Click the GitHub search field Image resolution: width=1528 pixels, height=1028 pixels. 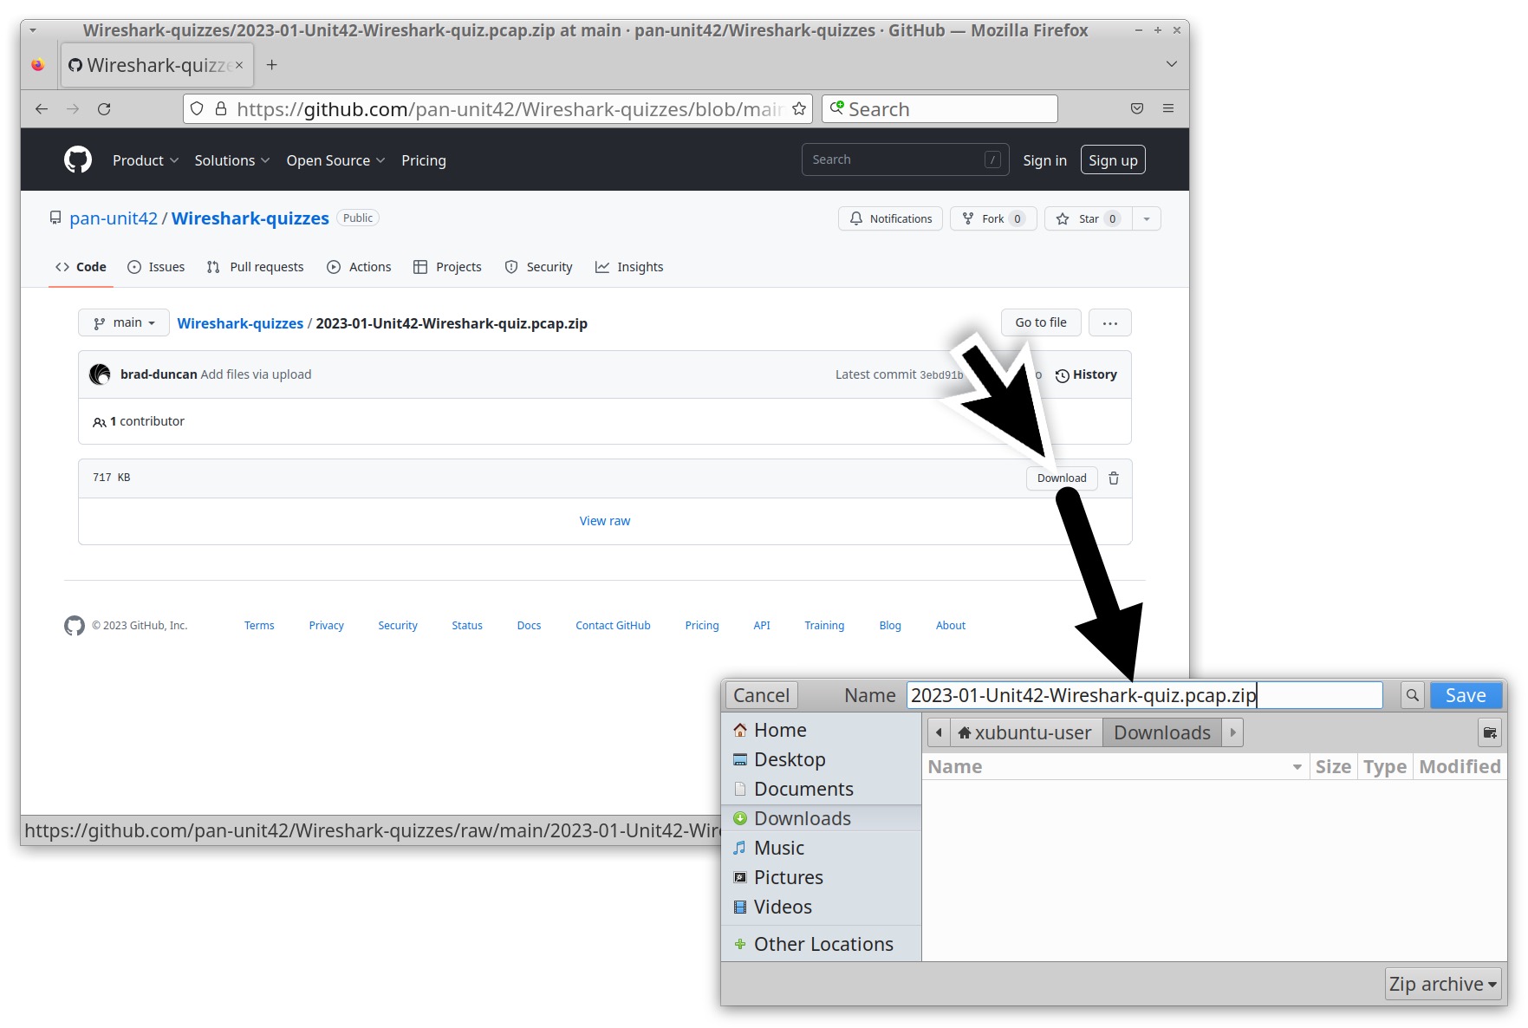[x=905, y=159]
